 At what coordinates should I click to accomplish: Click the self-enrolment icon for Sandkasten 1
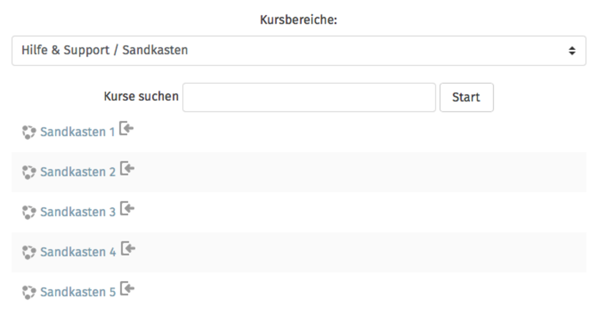[x=126, y=128]
